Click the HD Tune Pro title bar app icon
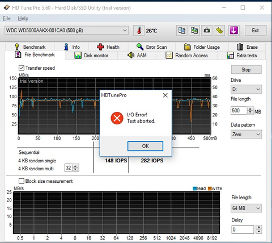The height and width of the screenshot is (243, 272). (7, 8)
